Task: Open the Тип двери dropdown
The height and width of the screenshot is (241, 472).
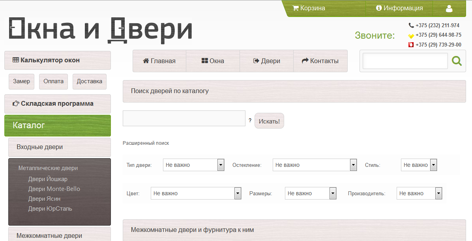Action: [193, 165]
